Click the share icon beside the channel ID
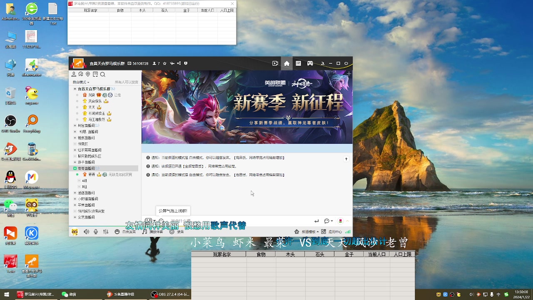 [179, 63]
